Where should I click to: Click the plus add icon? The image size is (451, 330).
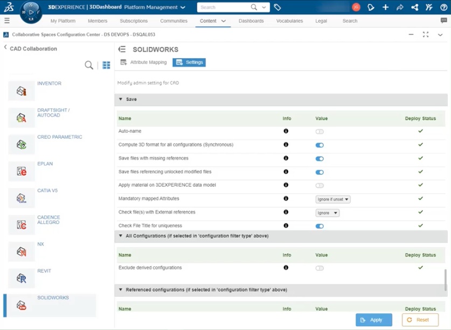coord(385,7)
